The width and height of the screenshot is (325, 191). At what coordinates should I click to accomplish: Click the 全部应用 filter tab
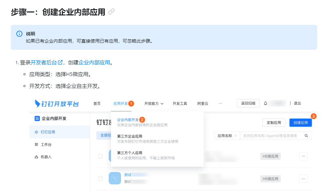coord(104,135)
